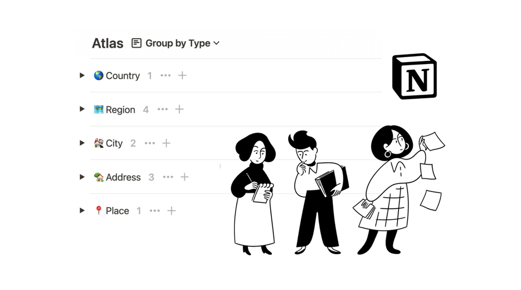This screenshot has height=290, width=521.
Task: Expand the Place group triangle
Action: [x=82, y=211]
